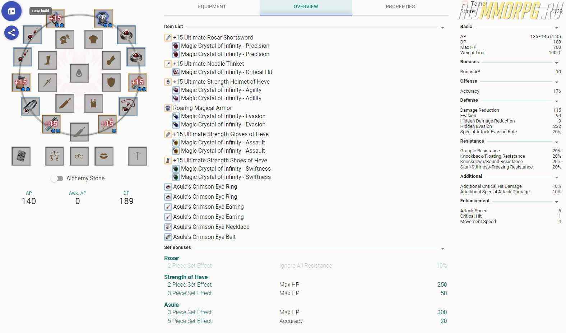Collapse the Bonuses stats section
Screen dimensions: 566x333
[557, 63]
